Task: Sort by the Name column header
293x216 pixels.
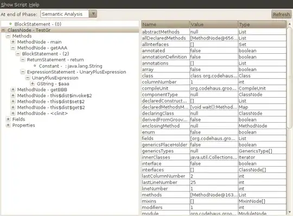Action: click(165, 24)
